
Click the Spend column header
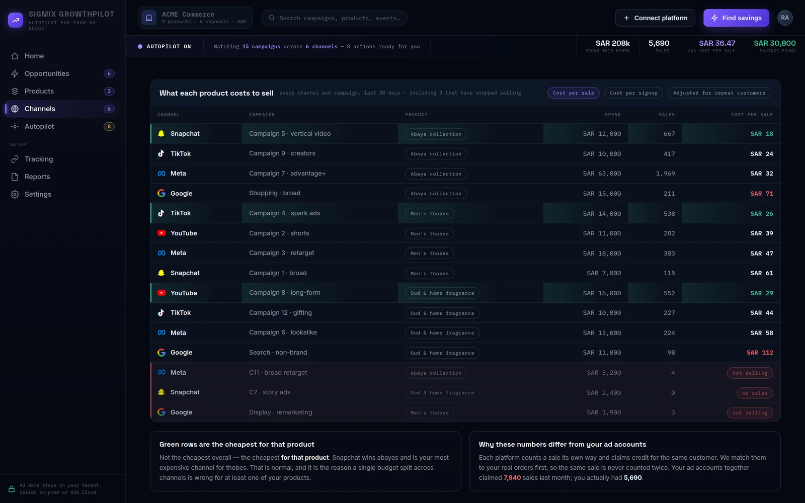[613, 115]
